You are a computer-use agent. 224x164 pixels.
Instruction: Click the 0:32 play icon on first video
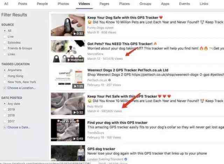coord(75,34)
